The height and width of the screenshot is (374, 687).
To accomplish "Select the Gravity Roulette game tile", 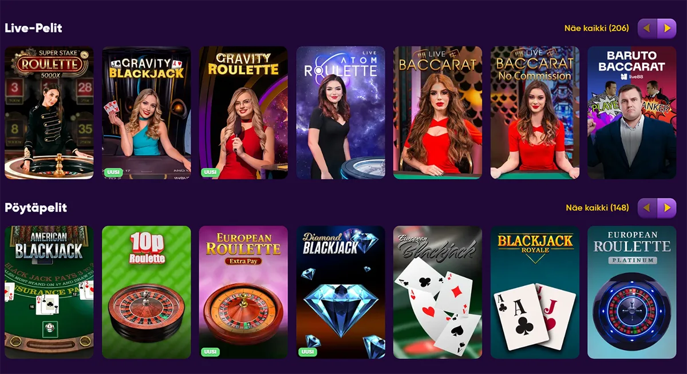I will pyautogui.click(x=243, y=113).
